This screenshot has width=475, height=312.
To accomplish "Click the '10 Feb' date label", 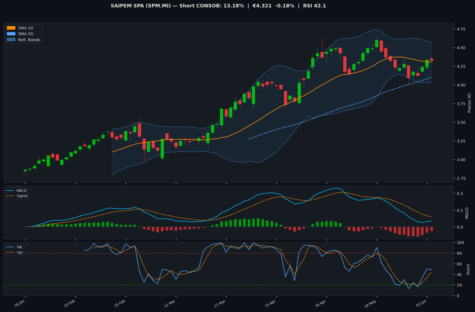I will [70, 303].
